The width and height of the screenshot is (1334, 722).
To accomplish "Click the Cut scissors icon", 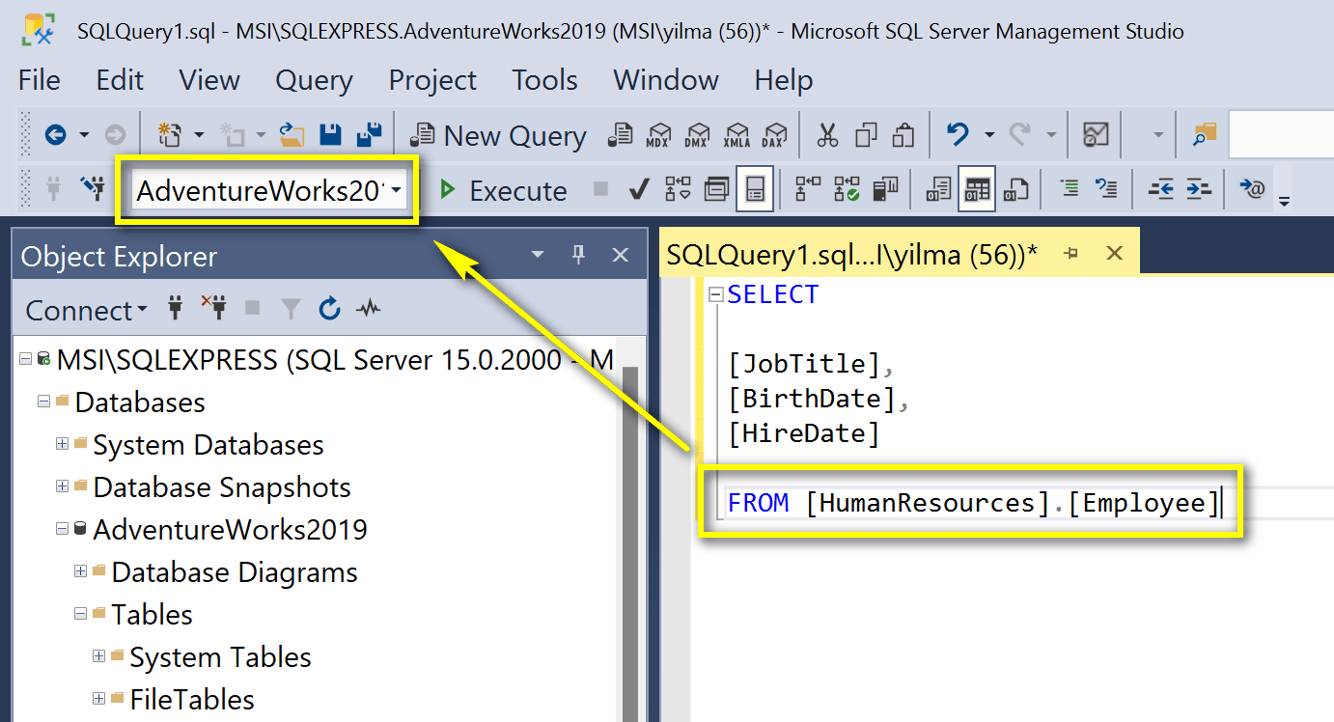I will 827,135.
